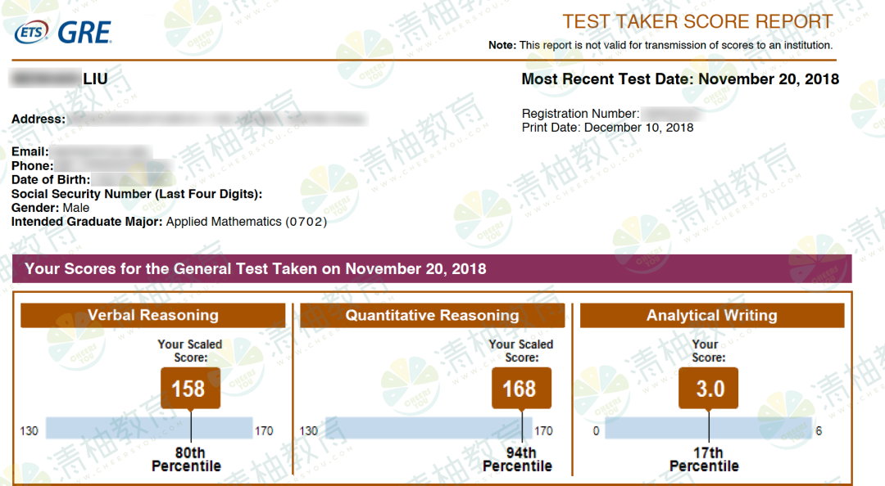
Task: Click the Analytical Writing blue score bar
Action: pyautogui.click(x=708, y=428)
